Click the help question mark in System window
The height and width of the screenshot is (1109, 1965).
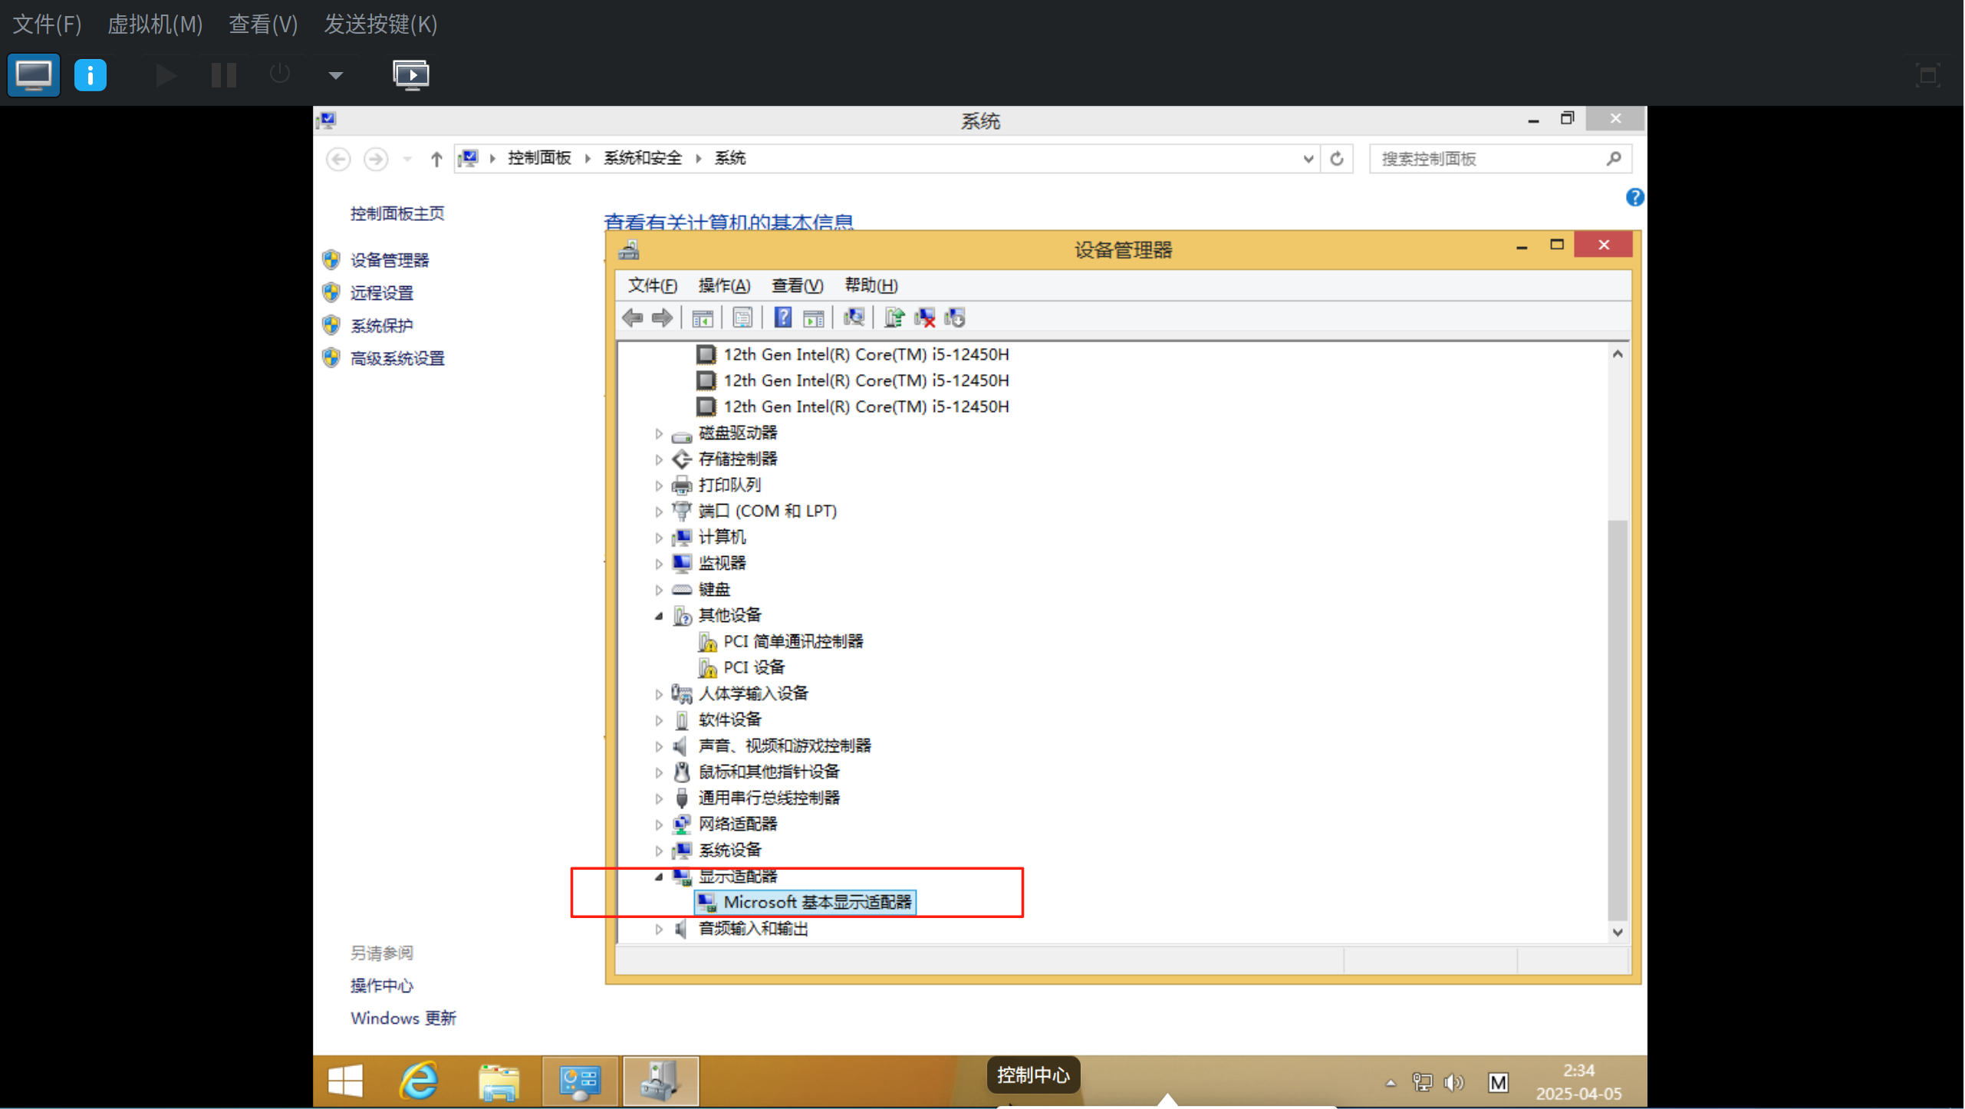point(1634,198)
